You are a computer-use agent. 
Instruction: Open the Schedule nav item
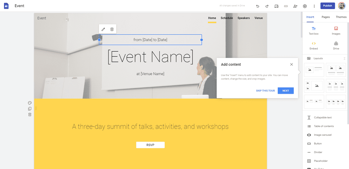(226, 18)
